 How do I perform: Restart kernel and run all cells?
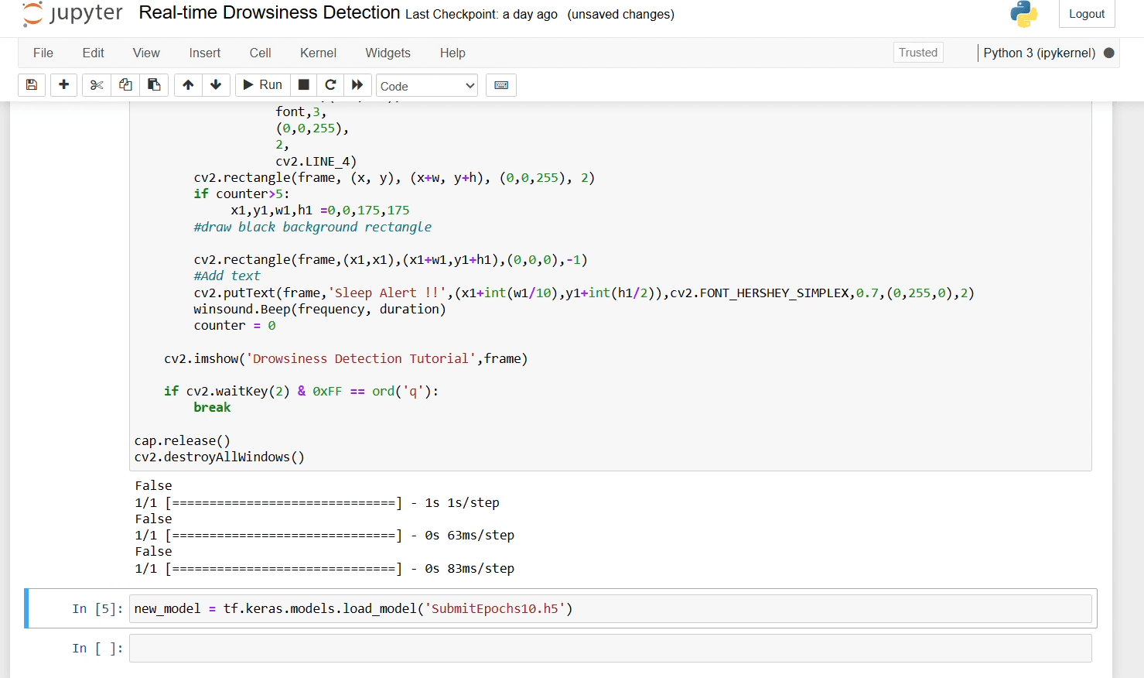tap(357, 85)
